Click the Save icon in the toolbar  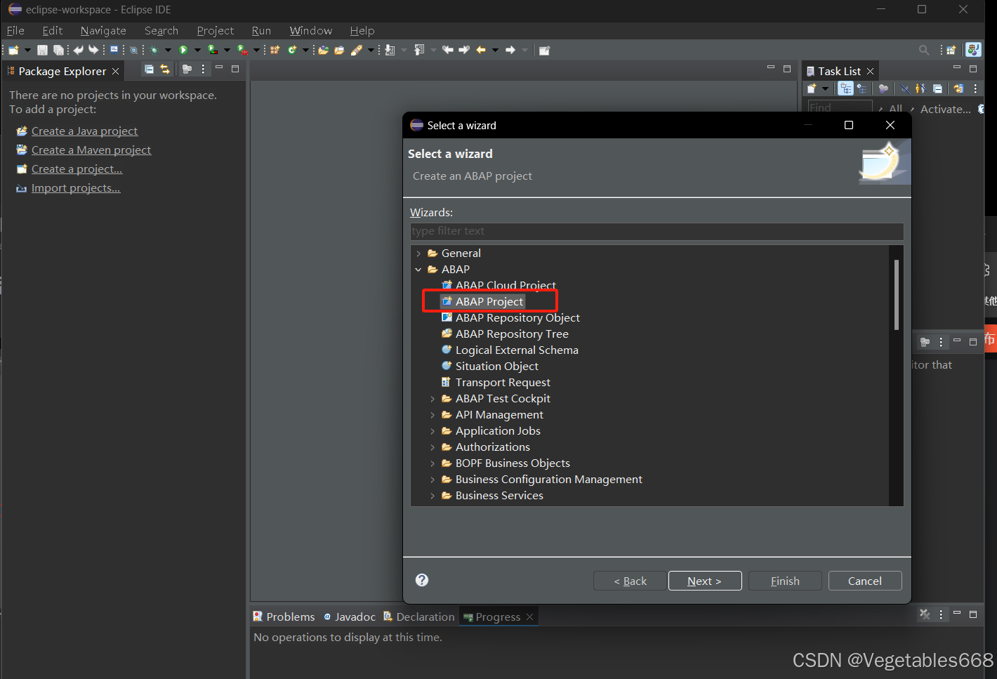point(41,49)
